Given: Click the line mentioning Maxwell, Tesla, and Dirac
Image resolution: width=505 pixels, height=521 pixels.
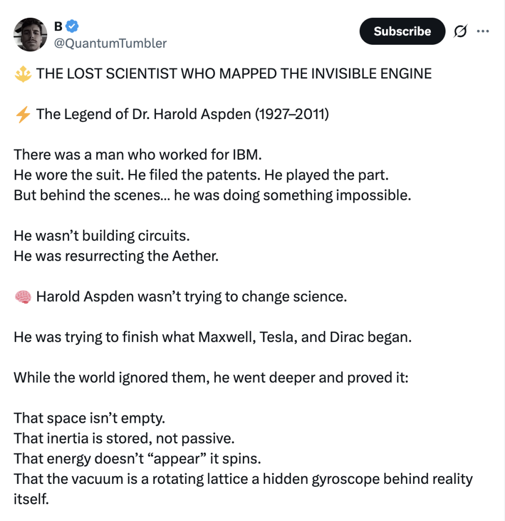Looking at the screenshot, I should coord(212,337).
